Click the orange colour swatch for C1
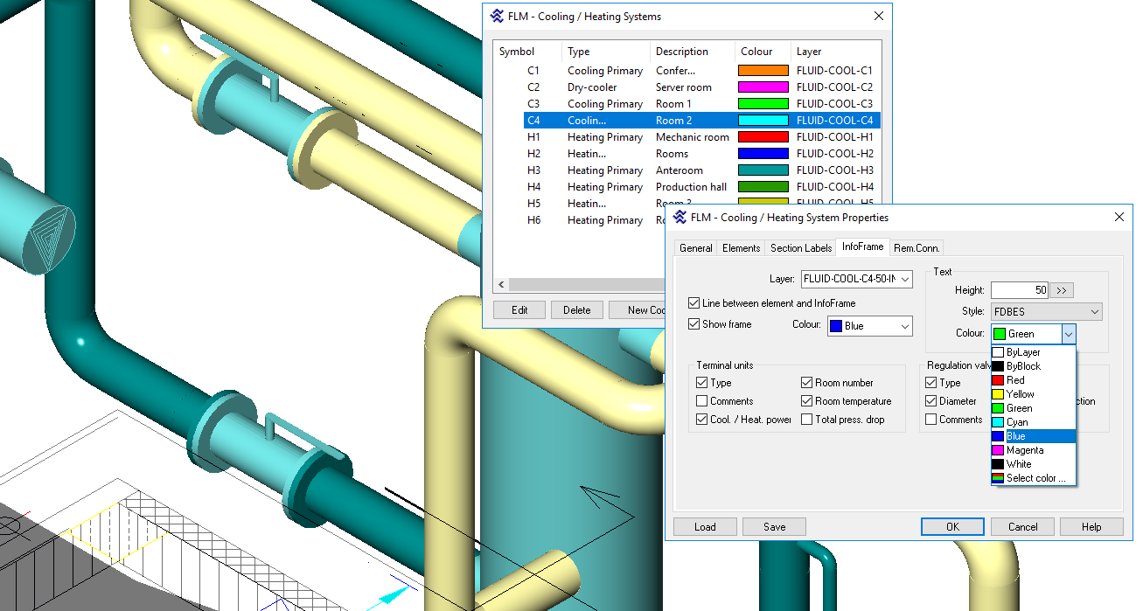The image size is (1143, 611). tap(763, 71)
